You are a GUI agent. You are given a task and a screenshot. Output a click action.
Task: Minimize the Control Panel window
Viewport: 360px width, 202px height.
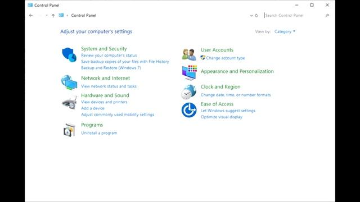296,5
